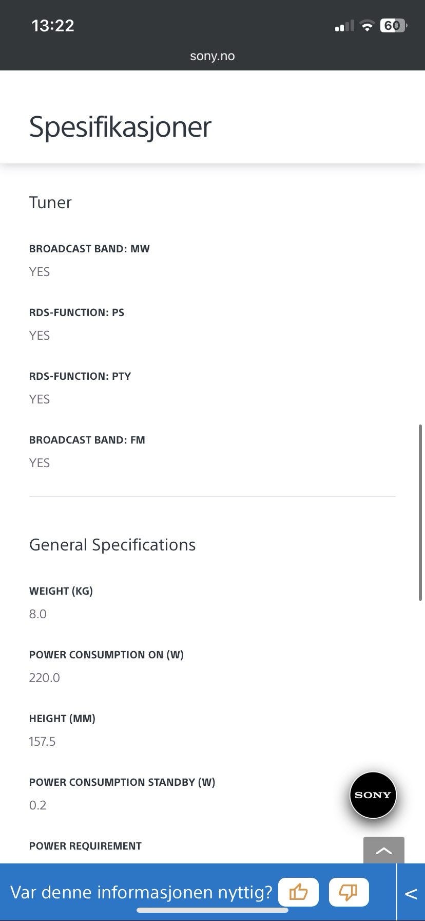
Task: Click the 13:22 clock in status bar
Action: click(x=53, y=26)
